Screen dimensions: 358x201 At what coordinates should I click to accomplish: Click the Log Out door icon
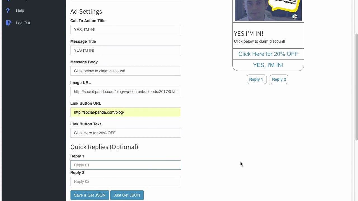click(x=9, y=23)
